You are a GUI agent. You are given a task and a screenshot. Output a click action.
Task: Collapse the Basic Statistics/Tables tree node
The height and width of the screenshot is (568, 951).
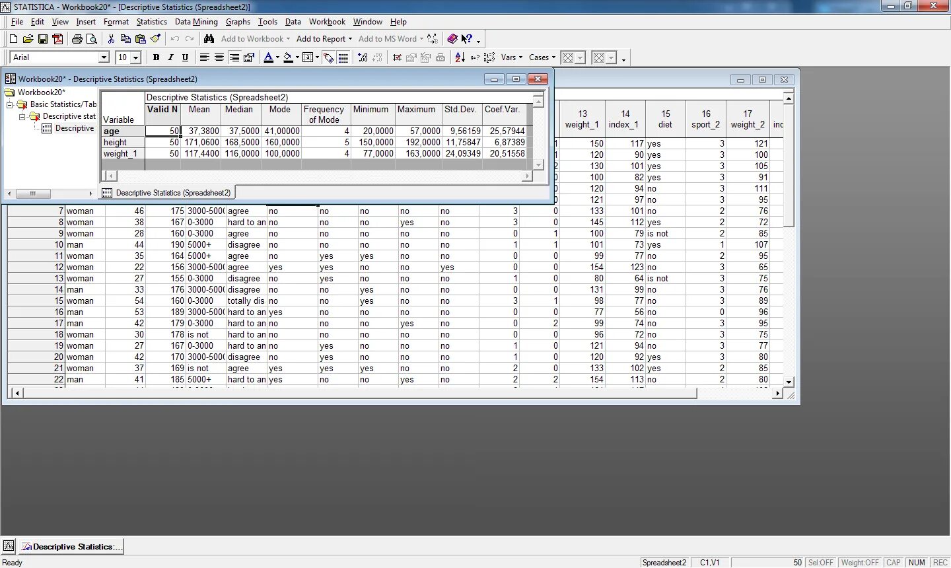click(10, 104)
